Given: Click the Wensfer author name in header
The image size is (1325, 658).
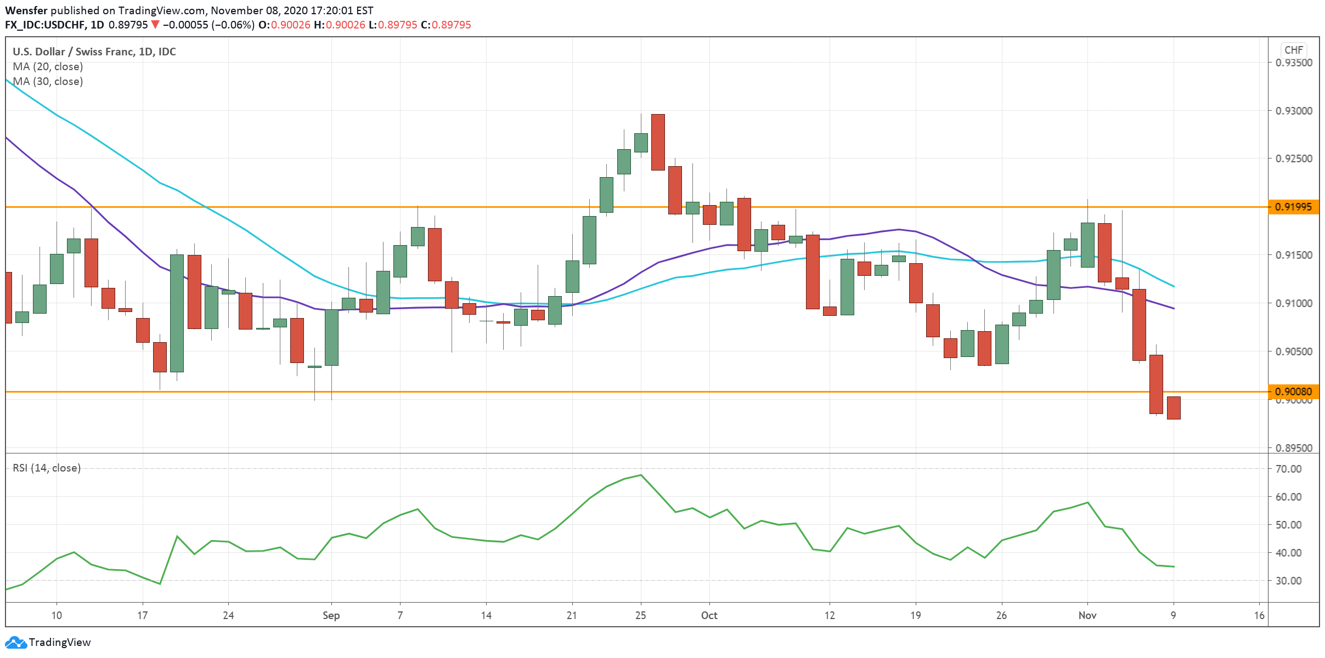Looking at the screenshot, I should (26, 10).
